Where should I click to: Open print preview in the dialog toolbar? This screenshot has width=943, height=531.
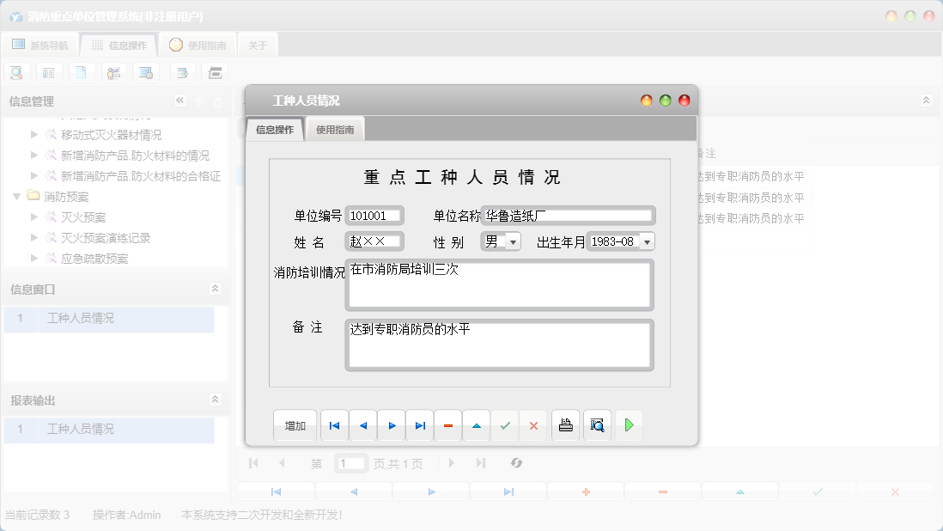[x=597, y=424]
